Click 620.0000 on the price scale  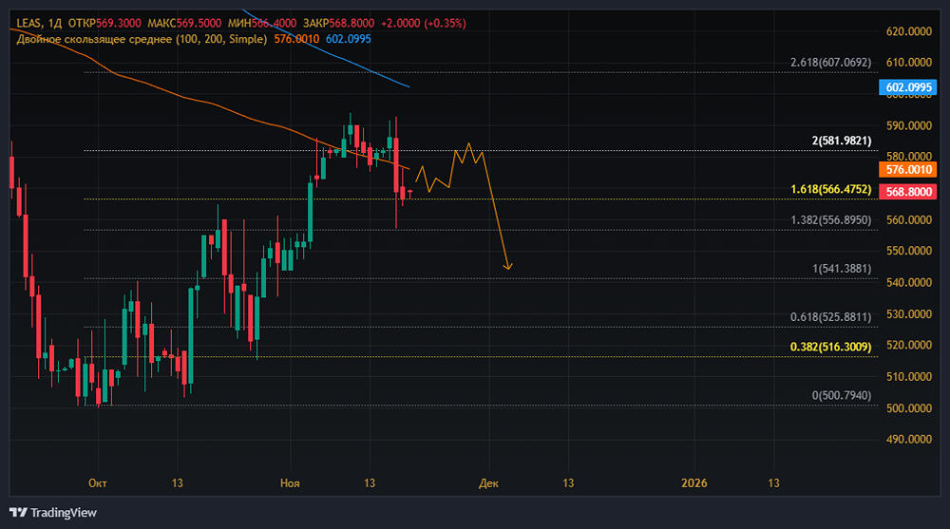[908, 31]
